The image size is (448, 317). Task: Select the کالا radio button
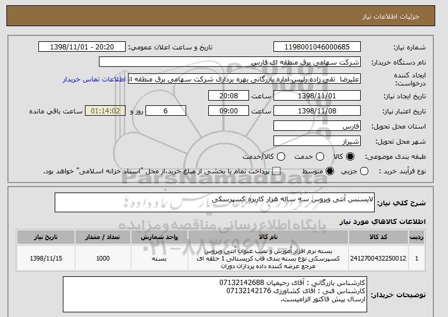click(350, 156)
